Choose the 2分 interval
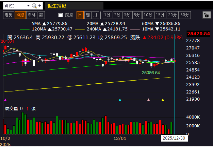The height and width of the screenshot is (147, 213). coord(117,15)
